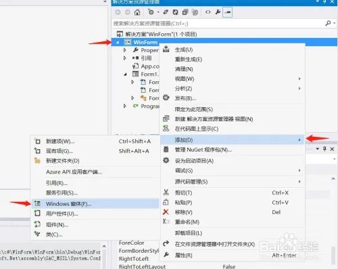Click Windows 窗体(F)... menu item
Screen dimensions: 338x269
tap(95, 204)
